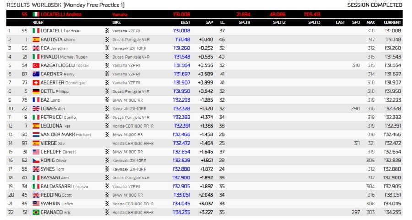The height and width of the screenshot is (220, 412).
Task: Click best lap time 1'32.466
Action: (x=181, y=134)
